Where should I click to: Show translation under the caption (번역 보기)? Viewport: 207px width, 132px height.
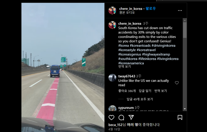(x=124, y=66)
